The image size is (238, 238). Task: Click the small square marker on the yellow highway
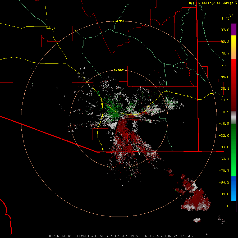tap(48, 27)
